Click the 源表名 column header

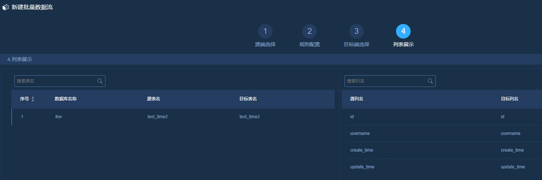[154, 99]
